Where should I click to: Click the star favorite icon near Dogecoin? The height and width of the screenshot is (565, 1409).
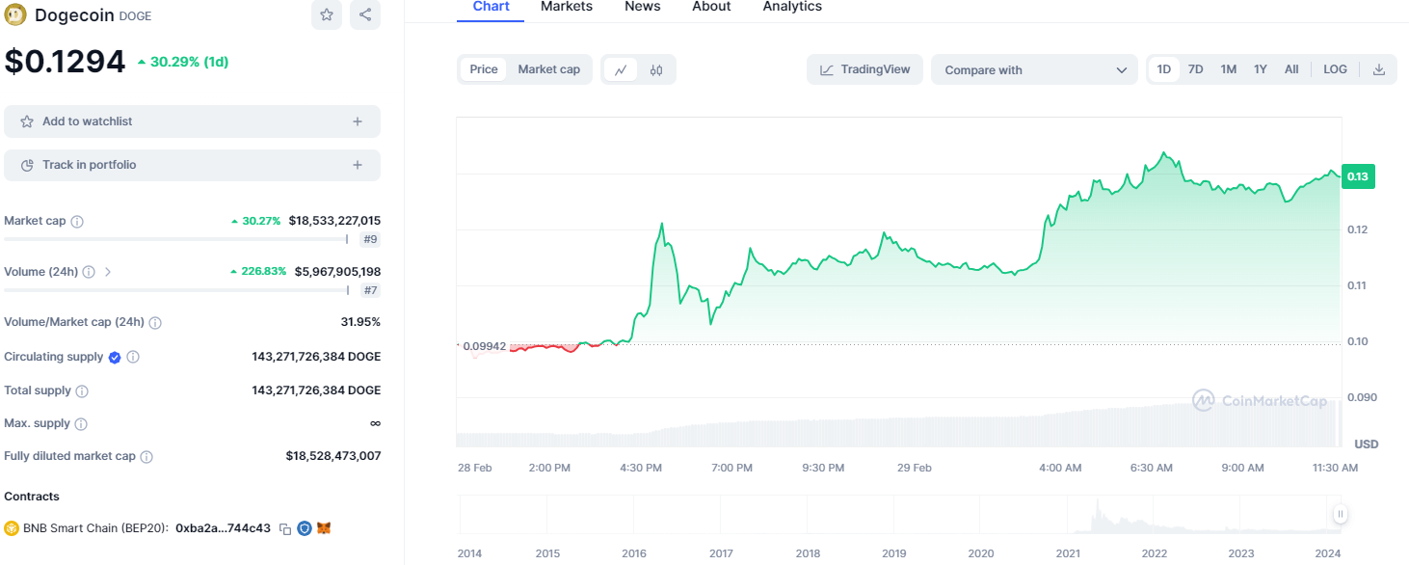(327, 14)
